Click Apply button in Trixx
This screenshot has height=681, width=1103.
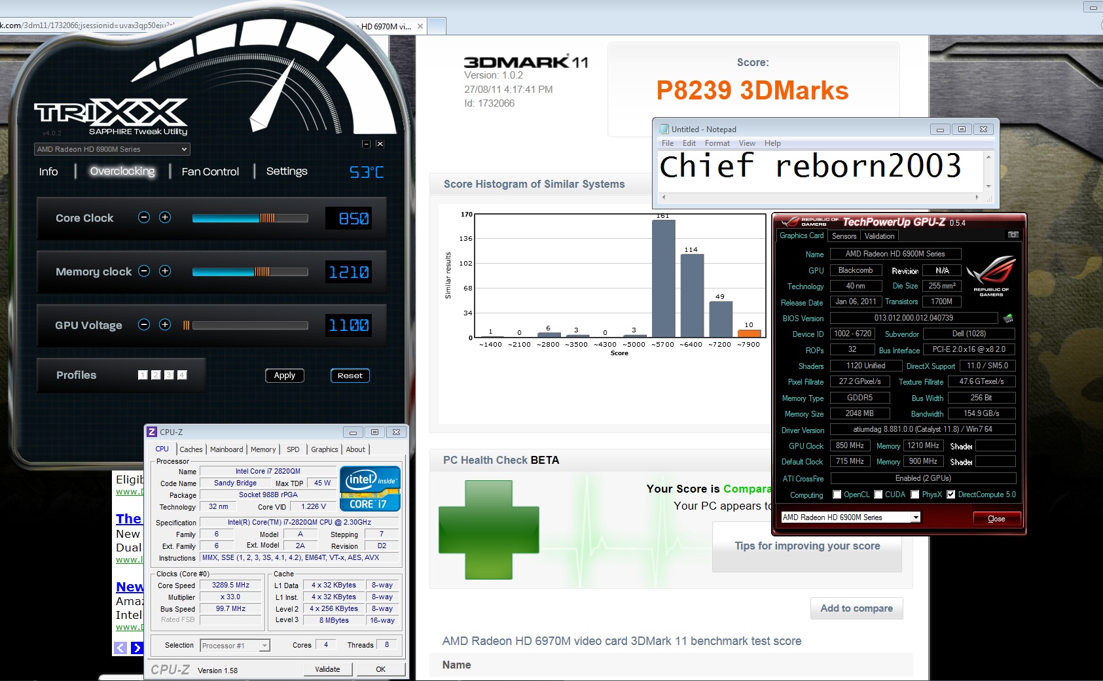[285, 375]
